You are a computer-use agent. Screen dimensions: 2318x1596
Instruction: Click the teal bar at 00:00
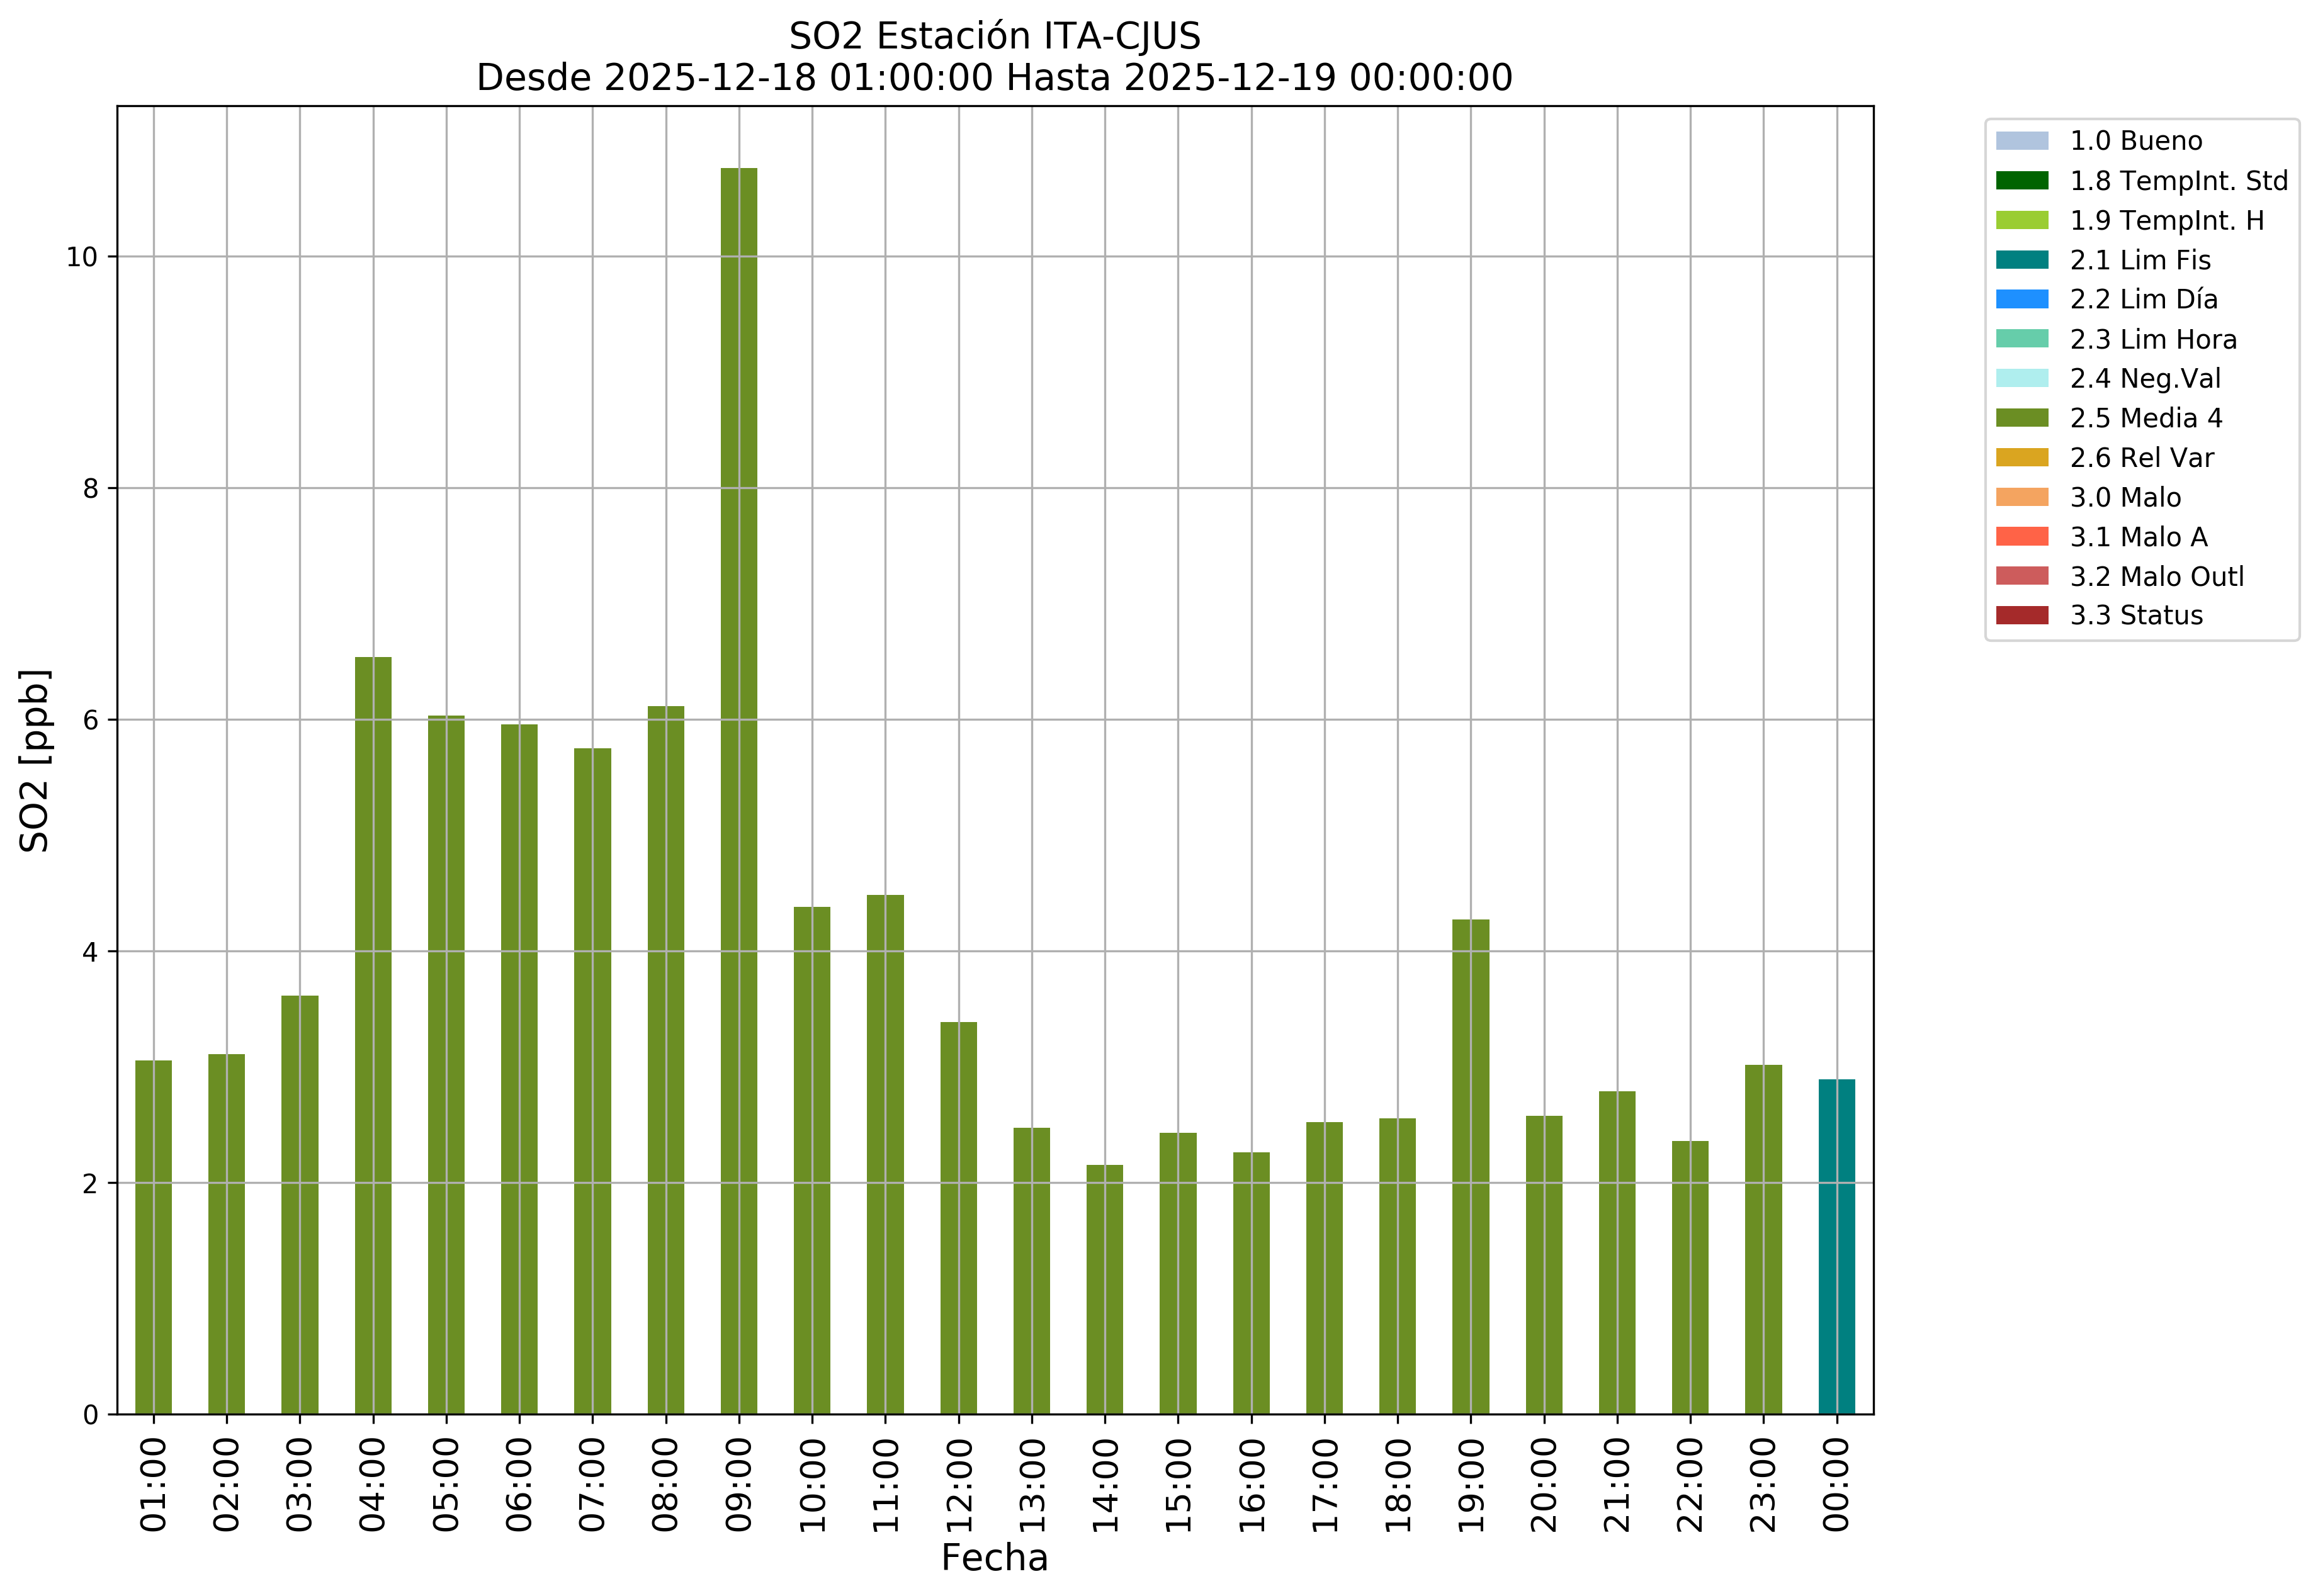[1836, 1246]
